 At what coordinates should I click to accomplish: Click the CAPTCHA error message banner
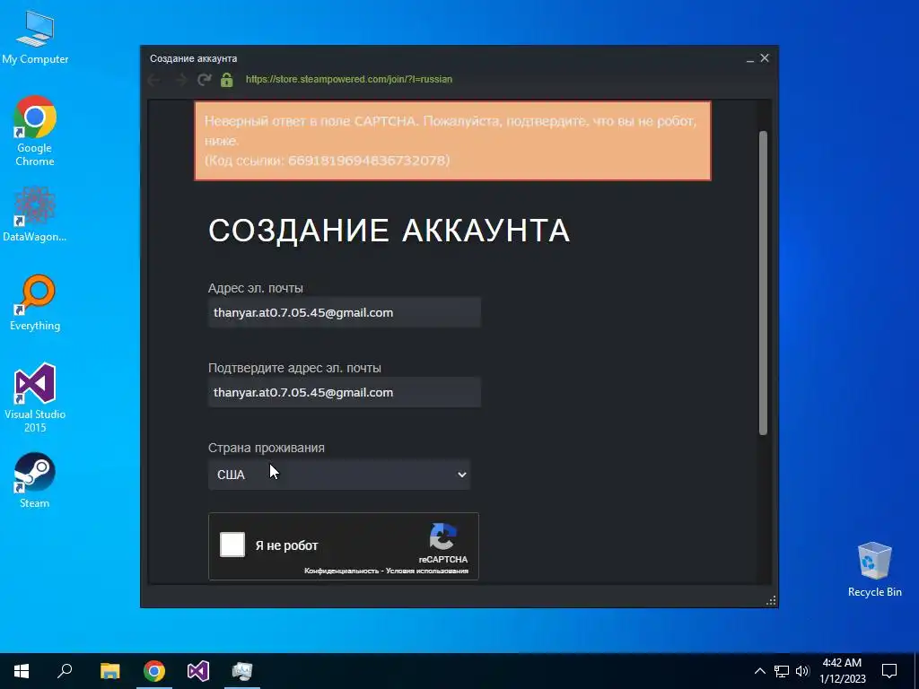point(452,141)
